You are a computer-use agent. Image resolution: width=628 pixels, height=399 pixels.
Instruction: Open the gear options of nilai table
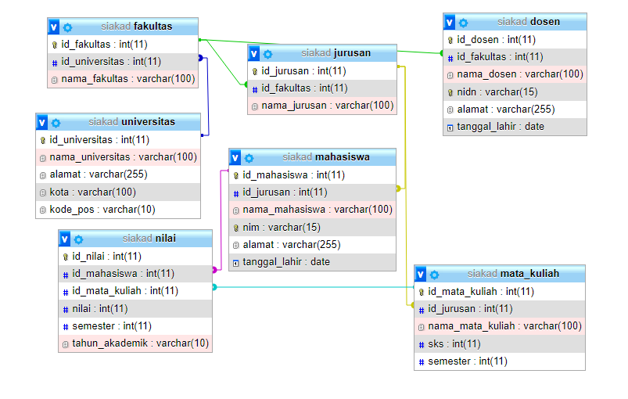click(79, 239)
